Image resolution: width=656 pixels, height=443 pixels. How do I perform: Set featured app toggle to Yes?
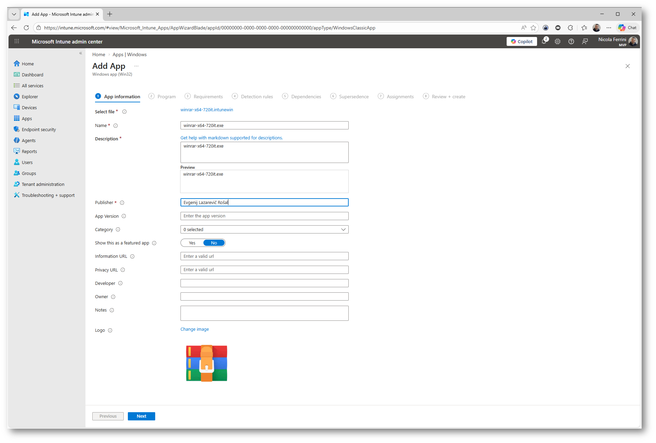pyautogui.click(x=192, y=243)
